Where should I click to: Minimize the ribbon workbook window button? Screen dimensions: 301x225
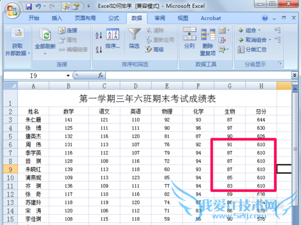pos(274,18)
